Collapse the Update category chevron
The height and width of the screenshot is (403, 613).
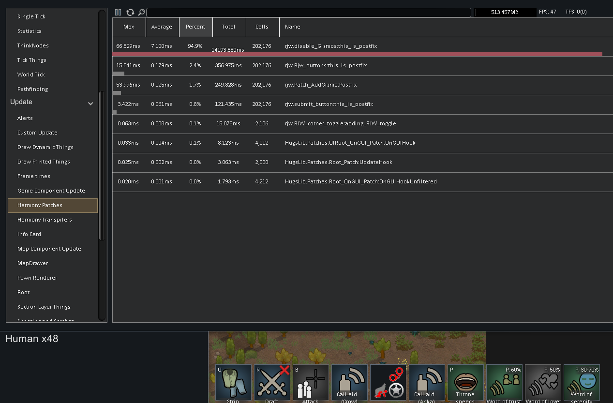[x=90, y=103]
